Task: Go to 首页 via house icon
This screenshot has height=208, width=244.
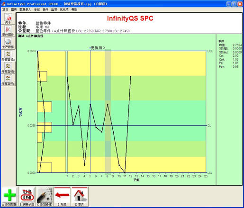Action: 80,197
